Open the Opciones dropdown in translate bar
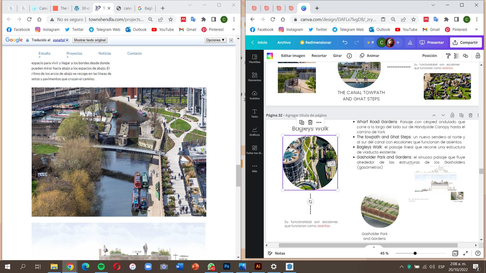This screenshot has width=486, height=273. pos(215,40)
